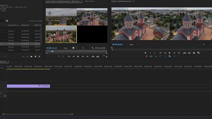Image resolution: width=212 pixels, height=119 pixels.
Task: Go to In point in Source monitor
Action: [x=69, y=57]
